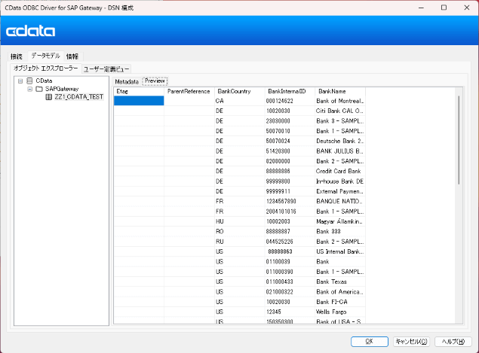Select cell 'Bank of America...'

tap(340, 292)
